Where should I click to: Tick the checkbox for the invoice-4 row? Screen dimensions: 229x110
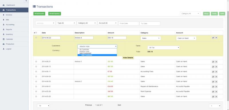point(36,37)
